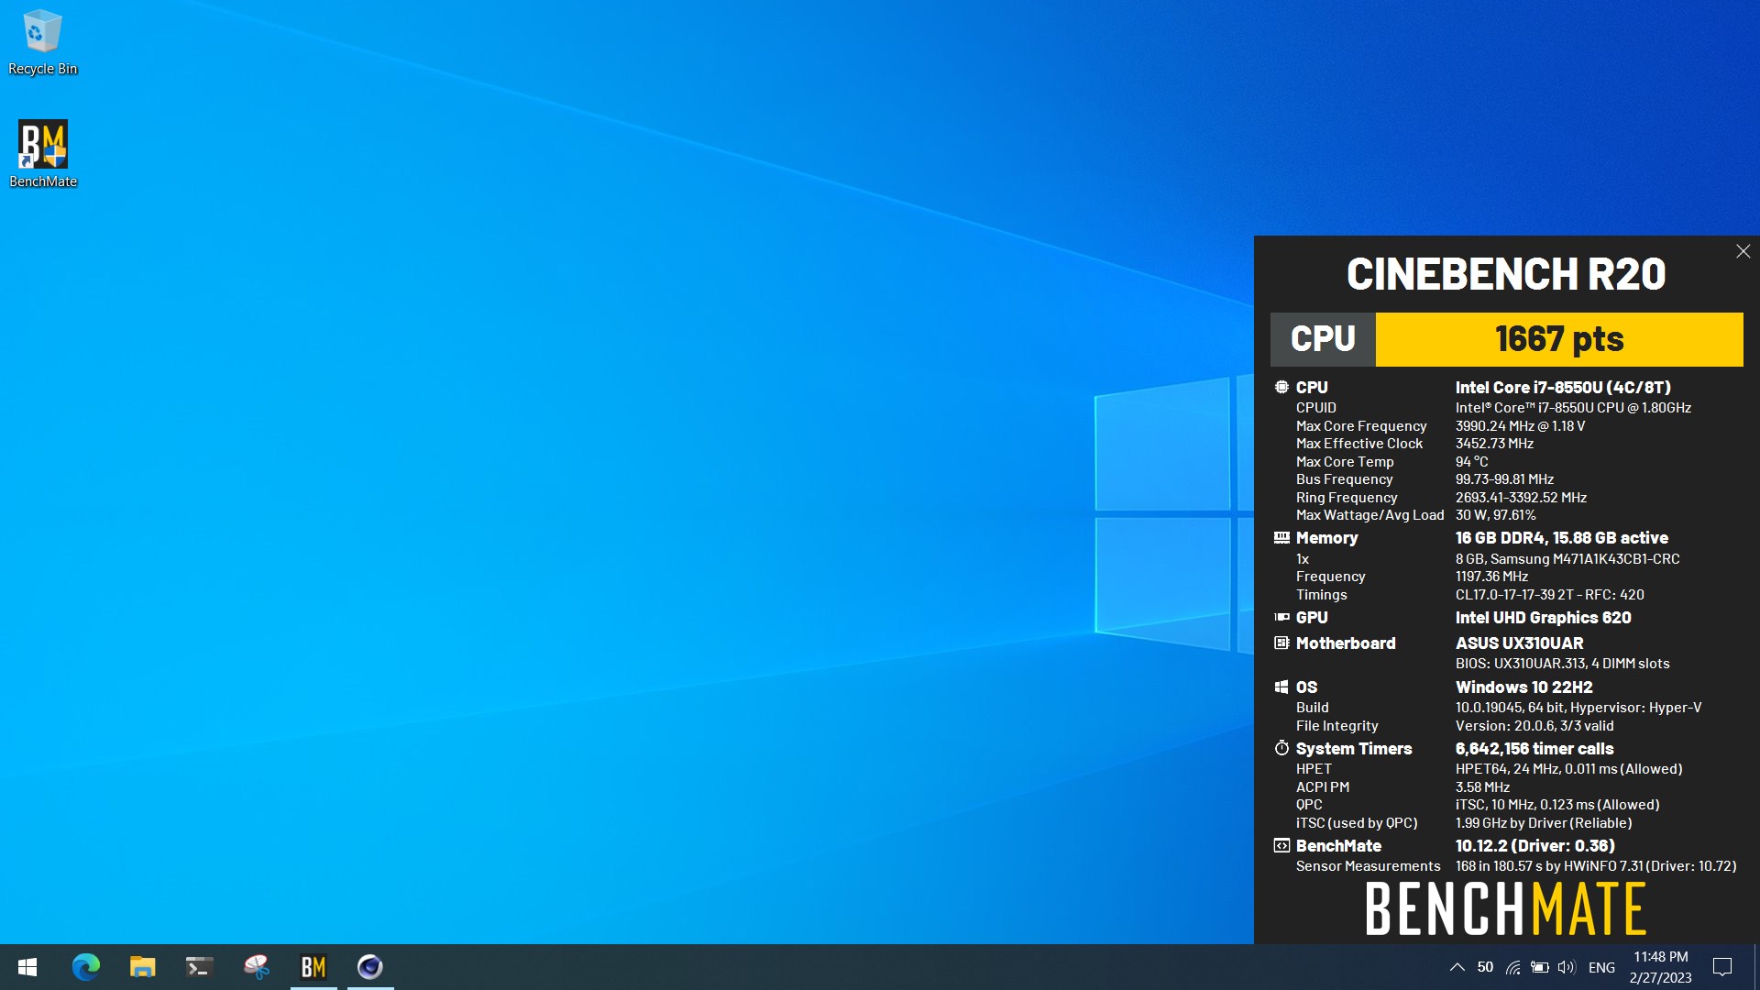The height and width of the screenshot is (990, 1760).
Task: Click the HPET64, 24 MHz value
Action: pyautogui.click(x=1568, y=769)
